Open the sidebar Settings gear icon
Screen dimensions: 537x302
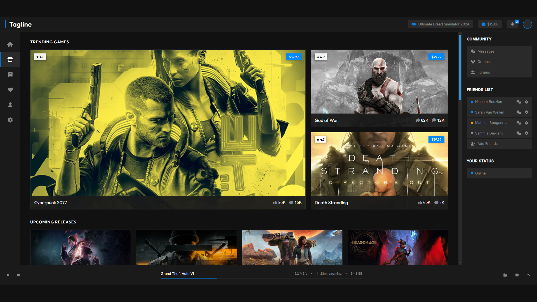coord(10,120)
